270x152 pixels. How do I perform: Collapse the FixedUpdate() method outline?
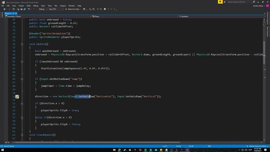(x=22, y=135)
